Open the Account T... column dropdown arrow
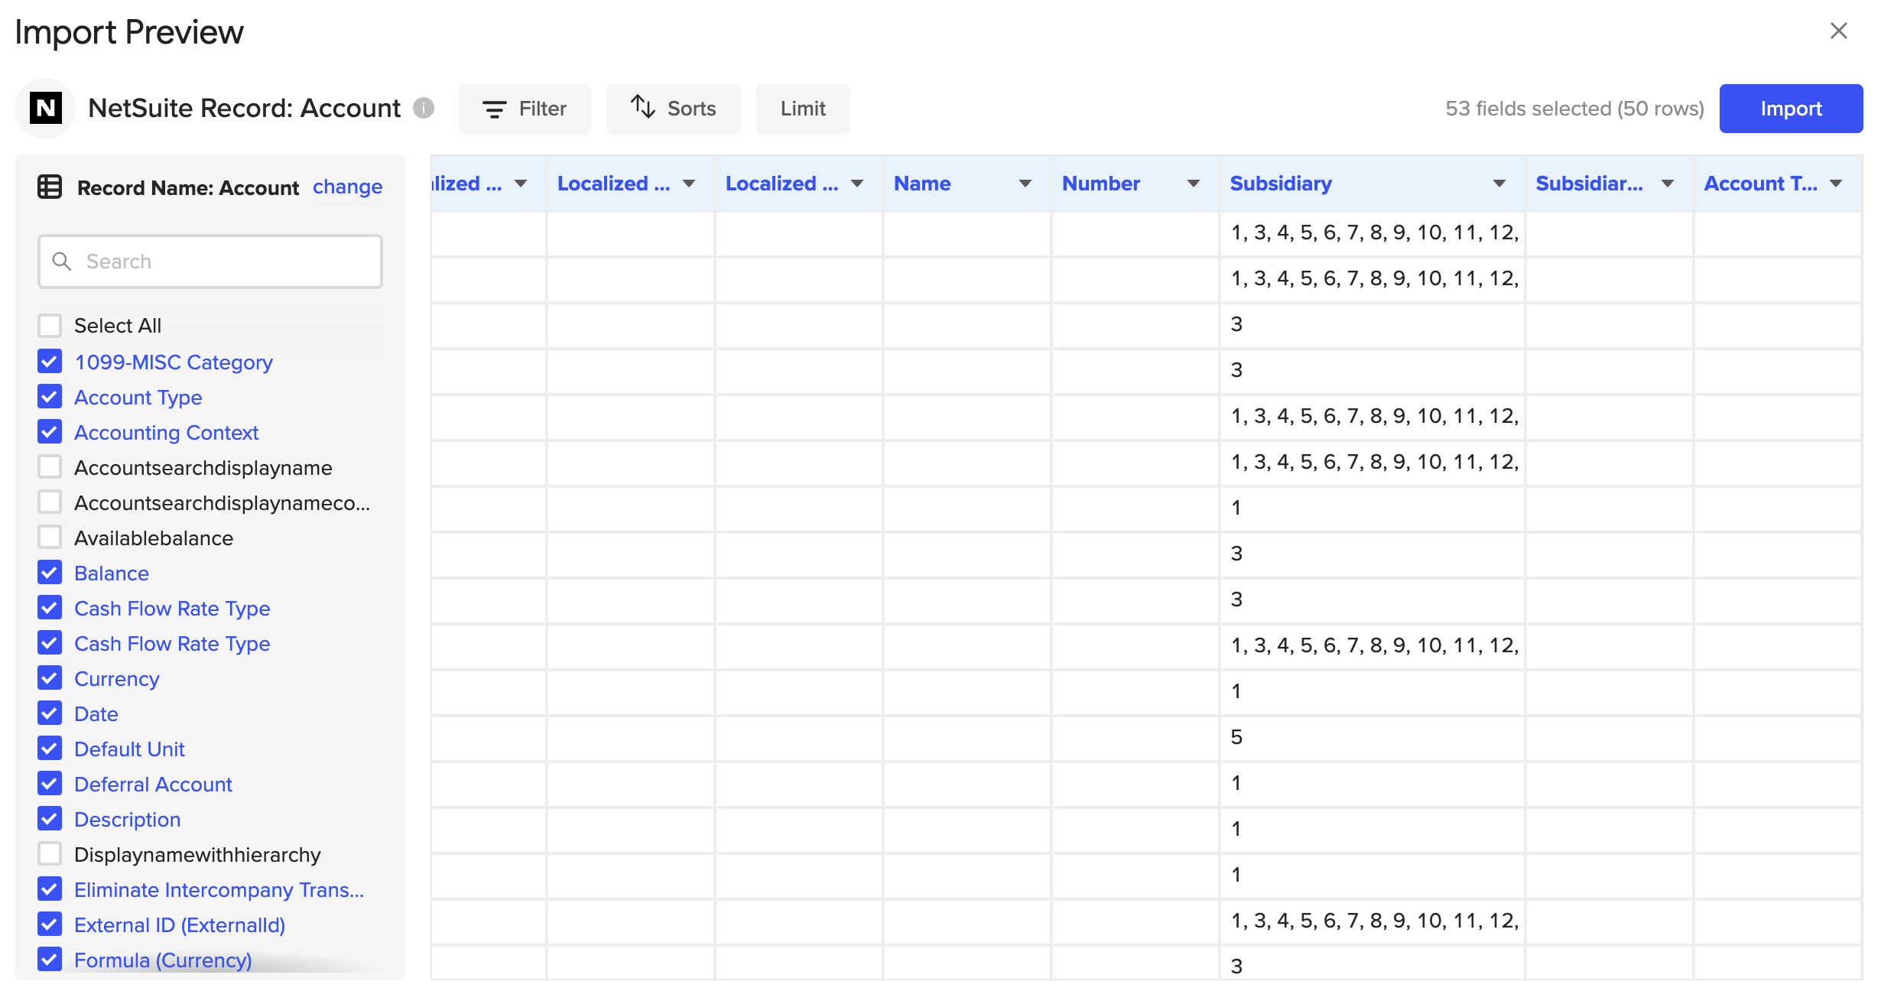Image resolution: width=1881 pixels, height=991 pixels. (x=1836, y=184)
